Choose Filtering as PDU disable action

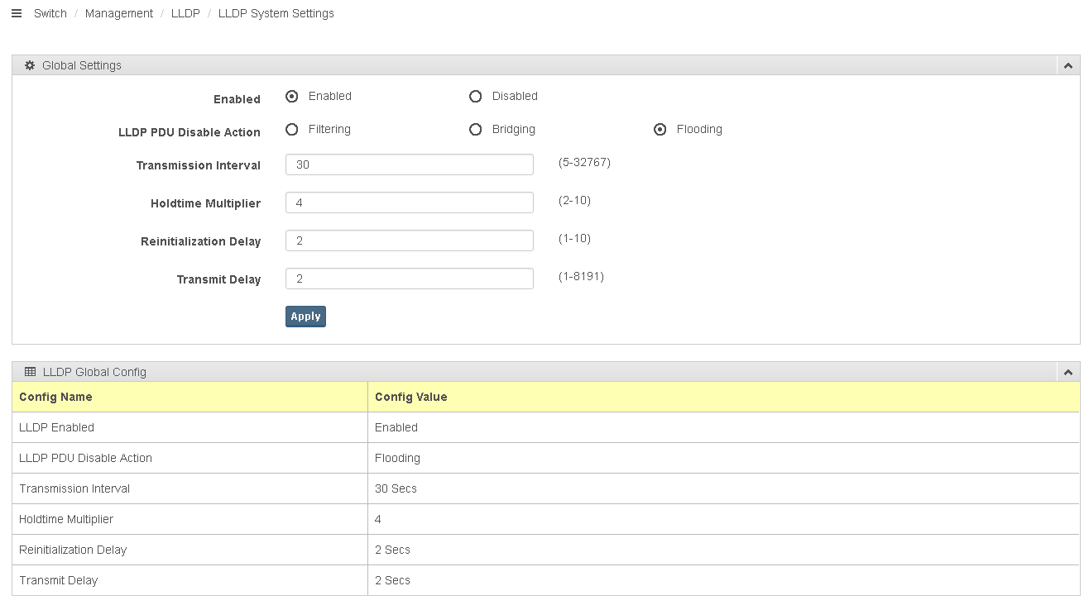coord(292,130)
